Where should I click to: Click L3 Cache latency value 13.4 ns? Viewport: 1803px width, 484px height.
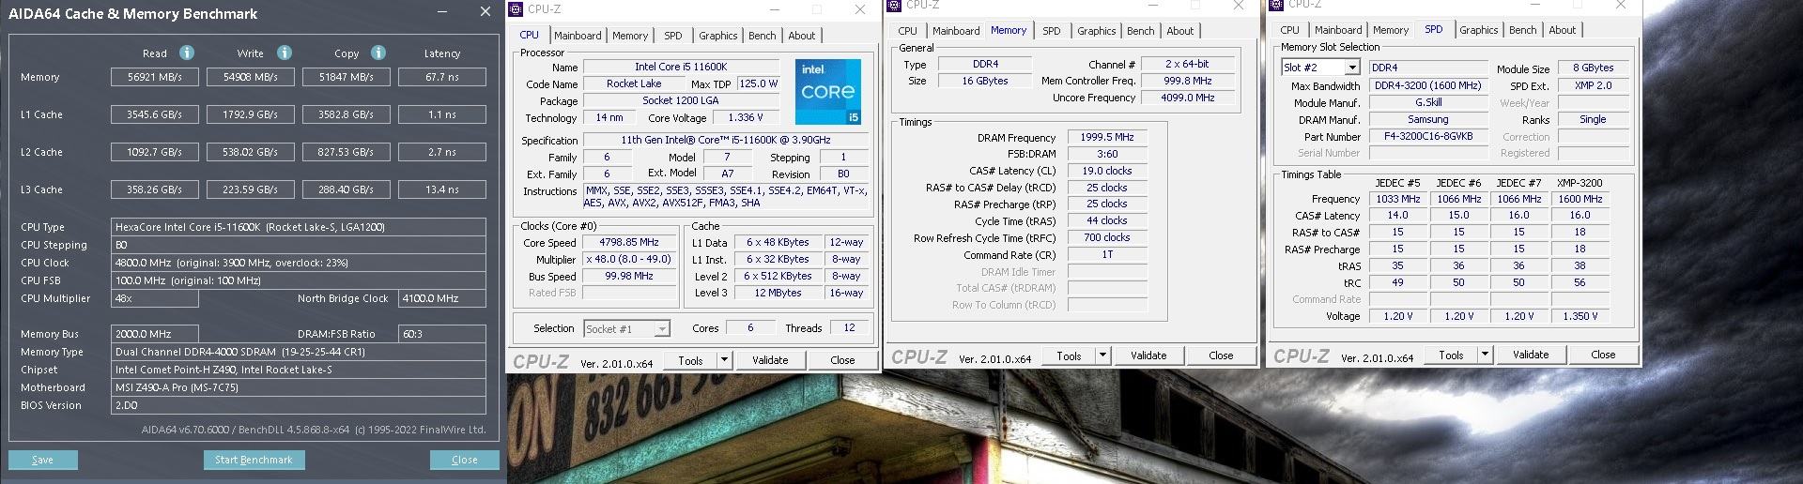[442, 189]
